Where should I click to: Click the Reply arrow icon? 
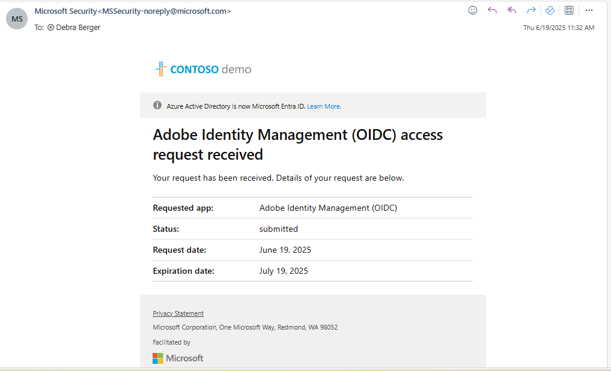pos(492,11)
